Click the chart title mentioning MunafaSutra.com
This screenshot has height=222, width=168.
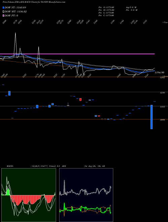point(34,2)
